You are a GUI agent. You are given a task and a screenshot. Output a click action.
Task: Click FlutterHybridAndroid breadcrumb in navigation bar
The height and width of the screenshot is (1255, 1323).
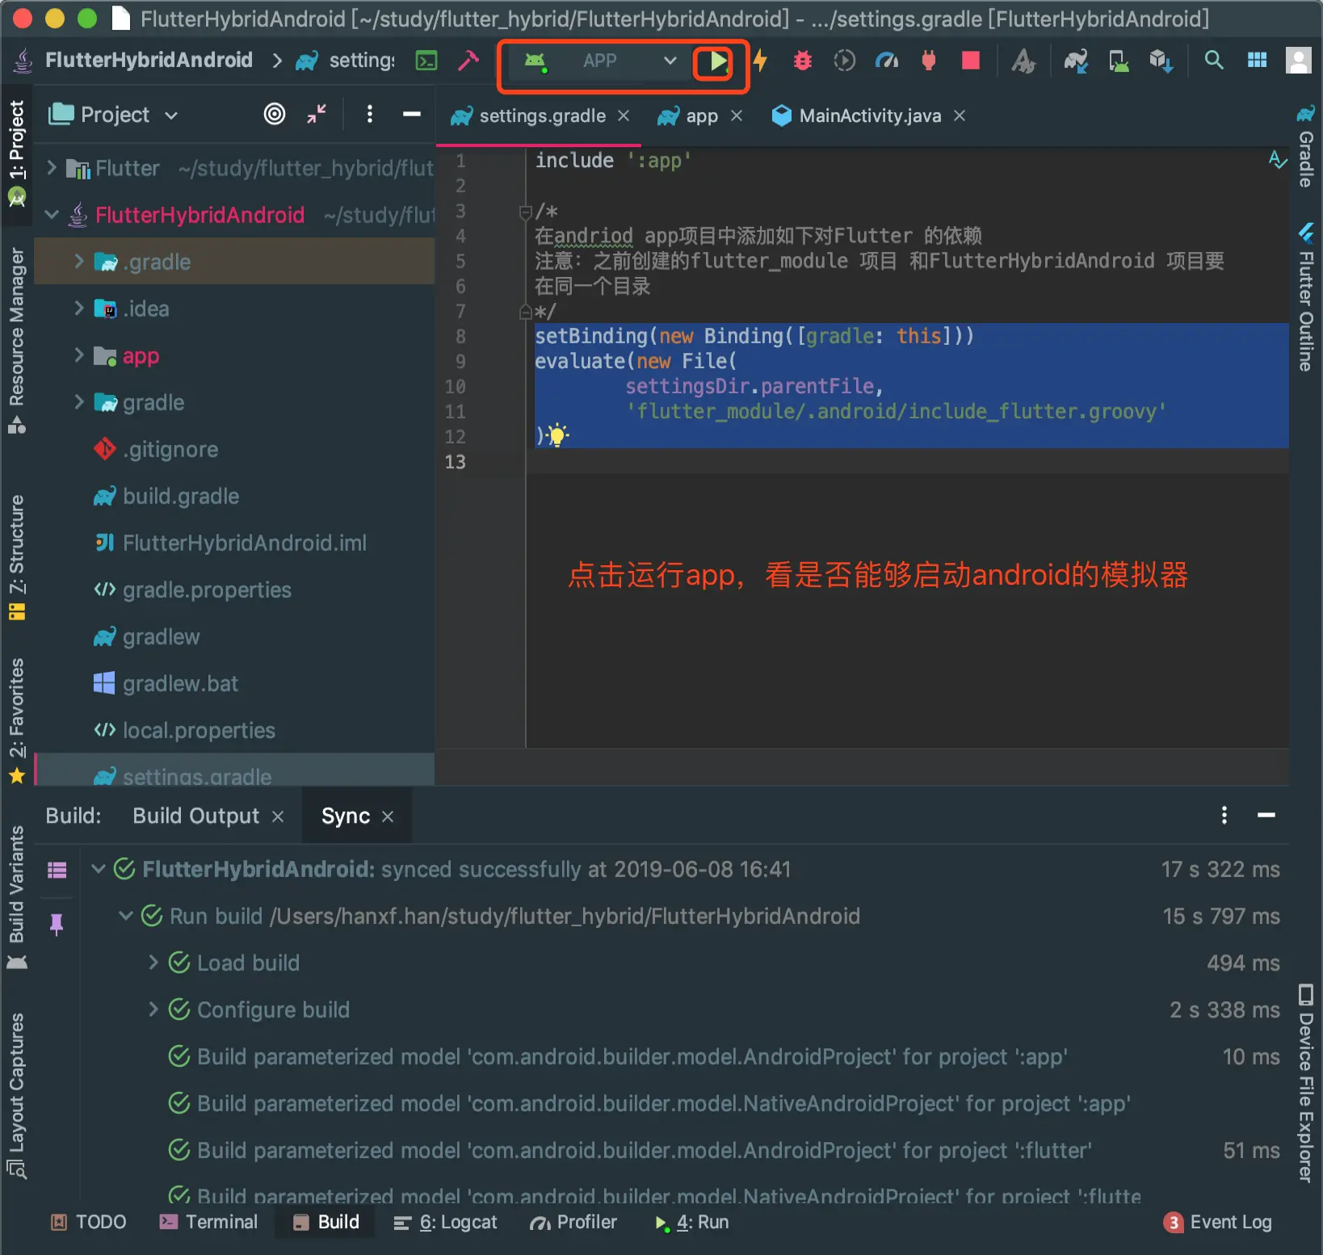[x=149, y=60]
